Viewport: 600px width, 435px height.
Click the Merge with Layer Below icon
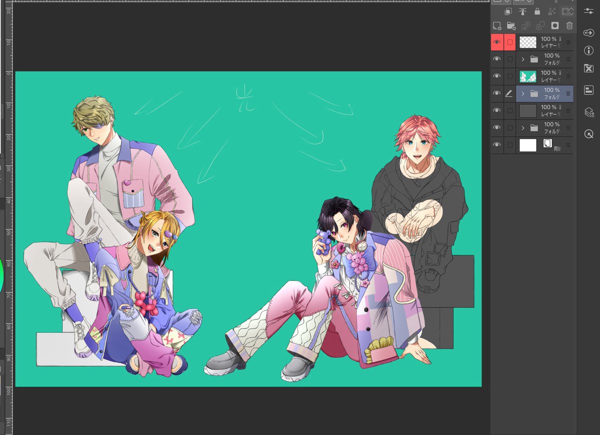pyautogui.click(x=540, y=26)
